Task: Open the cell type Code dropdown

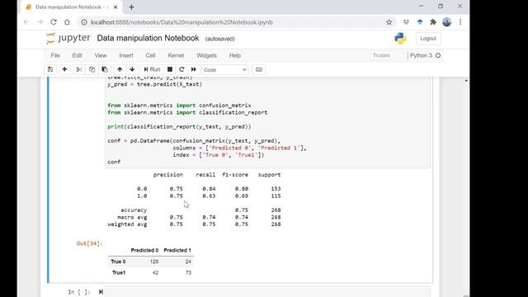Action: (x=225, y=69)
